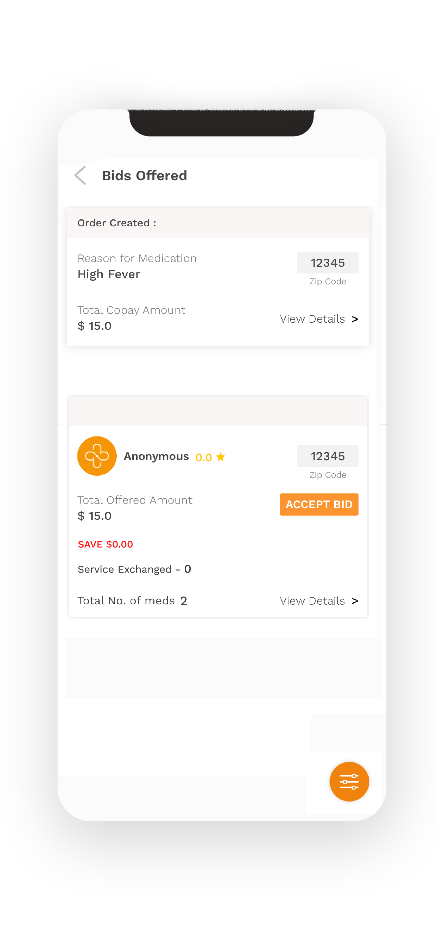The image size is (437, 946).
Task: Go back using the back arrow
Action: pos(80,175)
